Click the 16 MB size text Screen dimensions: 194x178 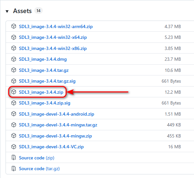[x=174, y=147]
